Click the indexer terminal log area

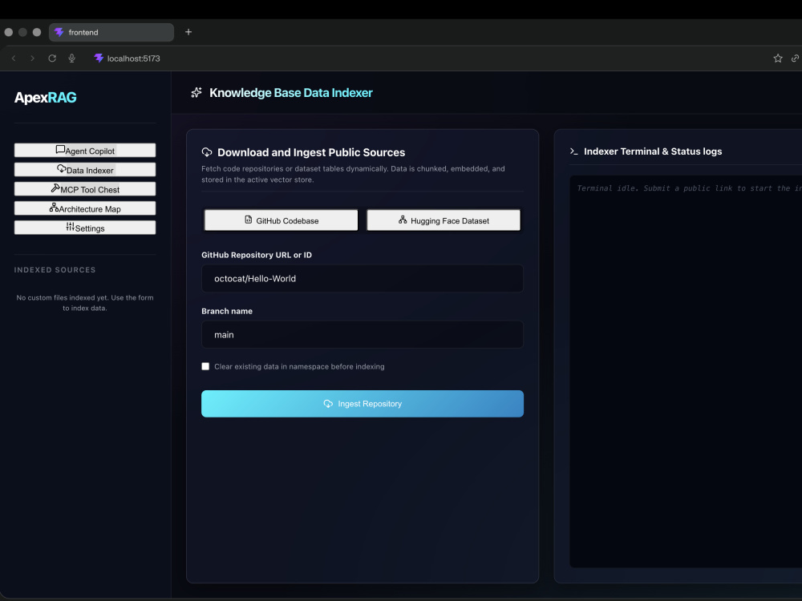(686, 372)
